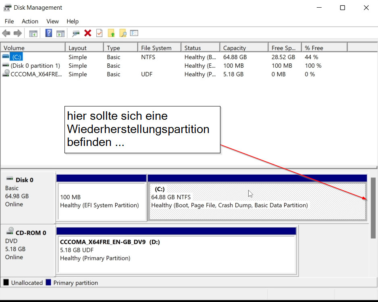This screenshot has width=378, height=302.
Task: Click the Properties checkmark page icon
Action: point(99,33)
